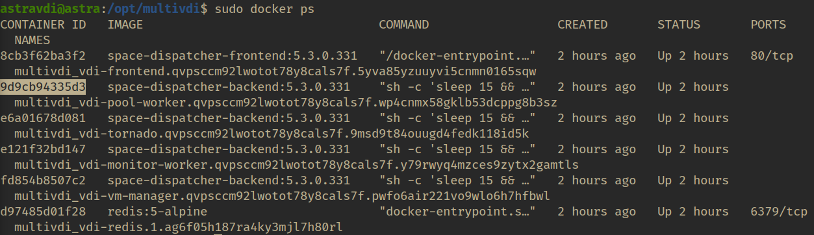
Task: Click the STATUS column header
Action: [679, 25]
